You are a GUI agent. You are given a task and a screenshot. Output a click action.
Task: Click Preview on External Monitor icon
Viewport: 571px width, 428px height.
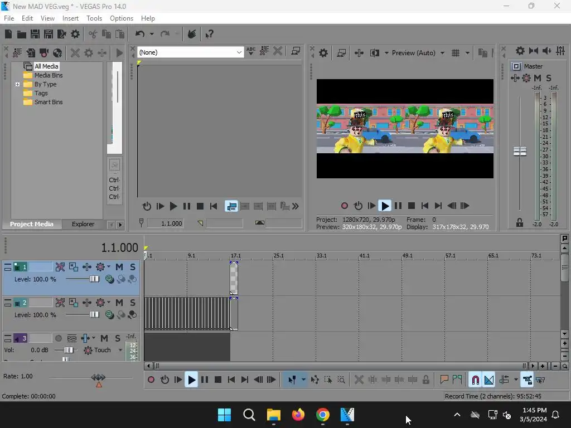[341, 53]
